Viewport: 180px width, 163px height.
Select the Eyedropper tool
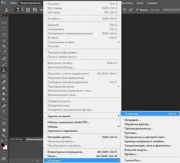4,52
